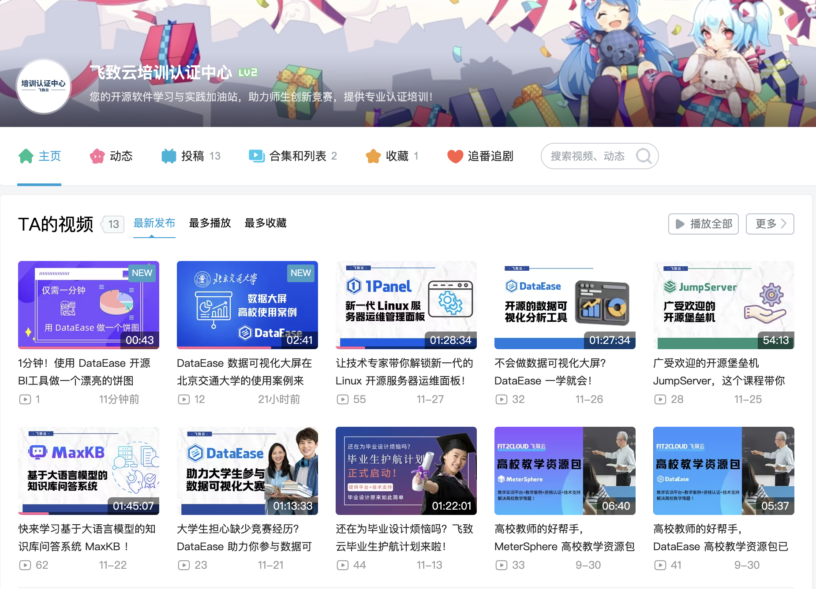Click the LV2 level badge
This screenshot has width=816, height=589.
(248, 72)
